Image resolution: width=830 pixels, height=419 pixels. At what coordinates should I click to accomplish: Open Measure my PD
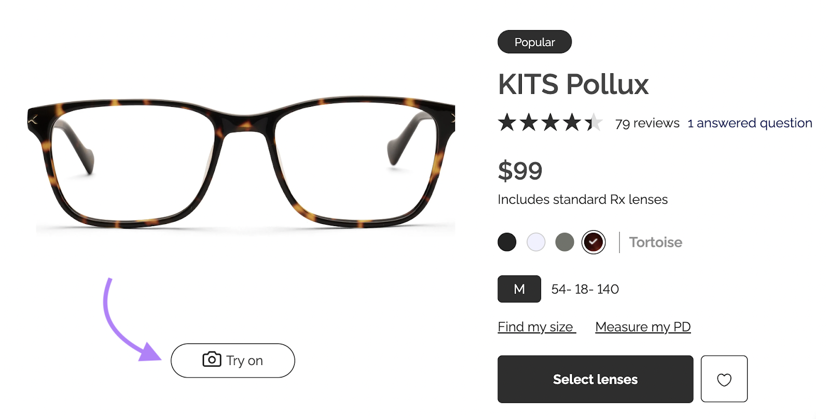(643, 327)
